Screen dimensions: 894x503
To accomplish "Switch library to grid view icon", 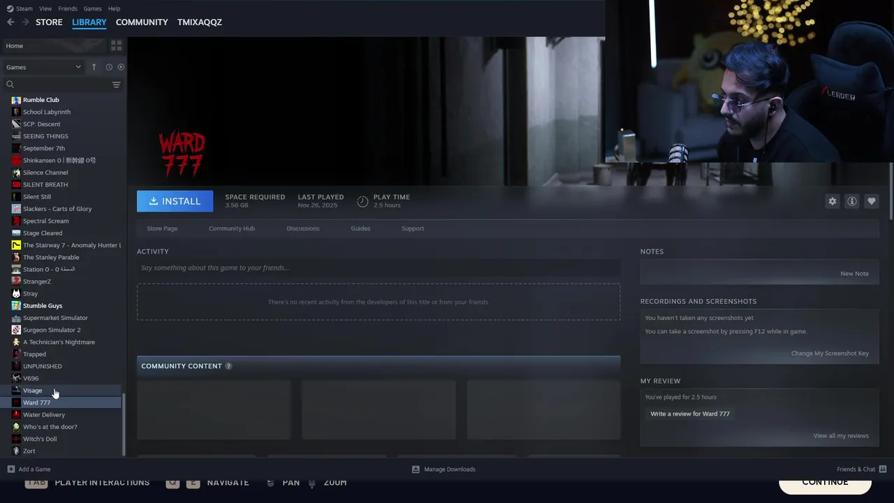I will point(116,45).
